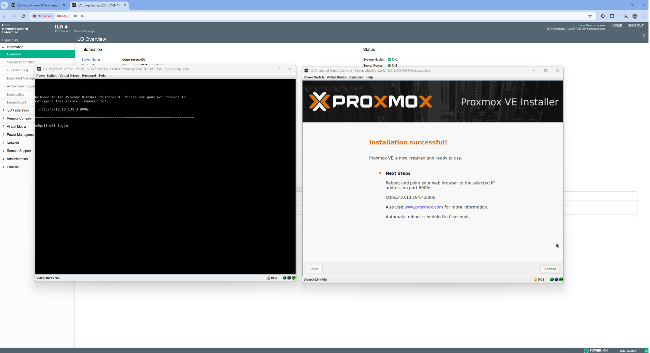Expand the Virtual Media section
This screenshot has height=353, width=650.
tap(3, 127)
